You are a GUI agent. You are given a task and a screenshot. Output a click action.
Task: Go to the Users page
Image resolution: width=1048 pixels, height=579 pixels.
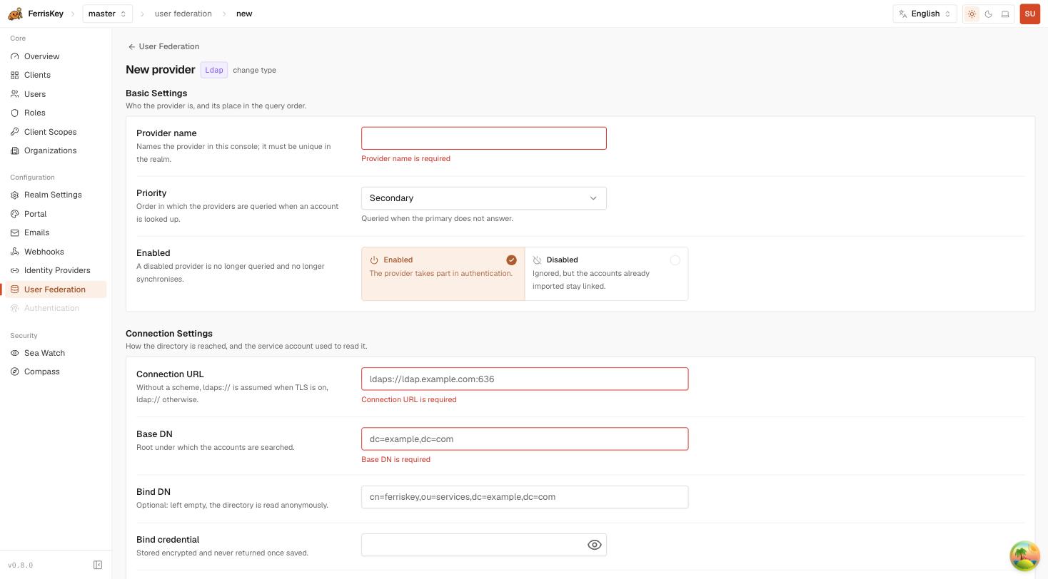(56, 94)
